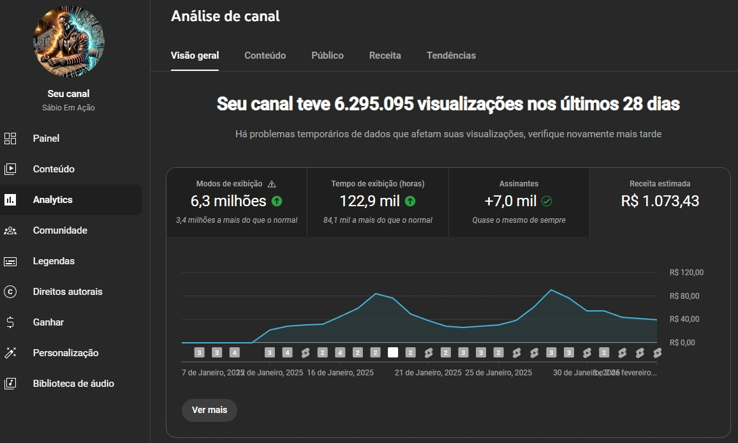Select the Conteúdo tab in Análise de canal

pos(265,56)
